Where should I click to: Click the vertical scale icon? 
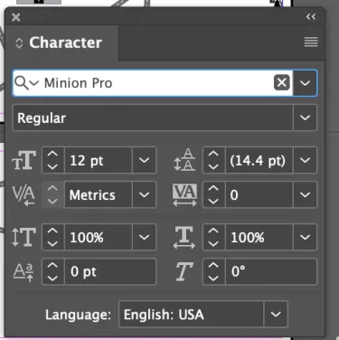[24, 237]
